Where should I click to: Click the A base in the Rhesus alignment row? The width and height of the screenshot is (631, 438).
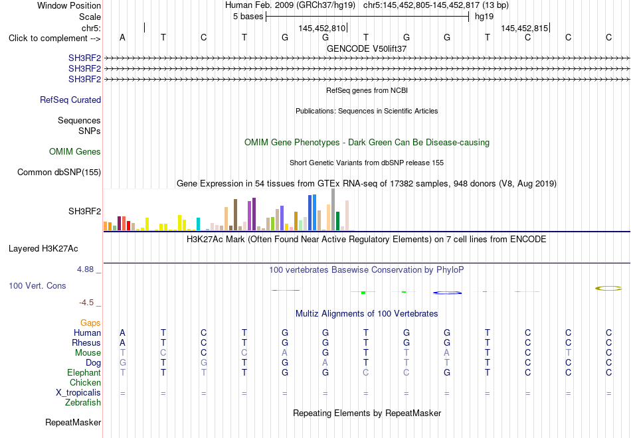pos(122,342)
